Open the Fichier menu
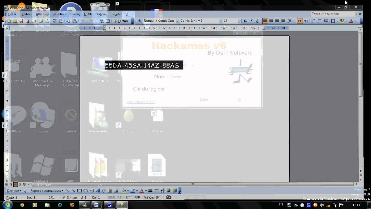 pyautogui.click(x=13, y=14)
